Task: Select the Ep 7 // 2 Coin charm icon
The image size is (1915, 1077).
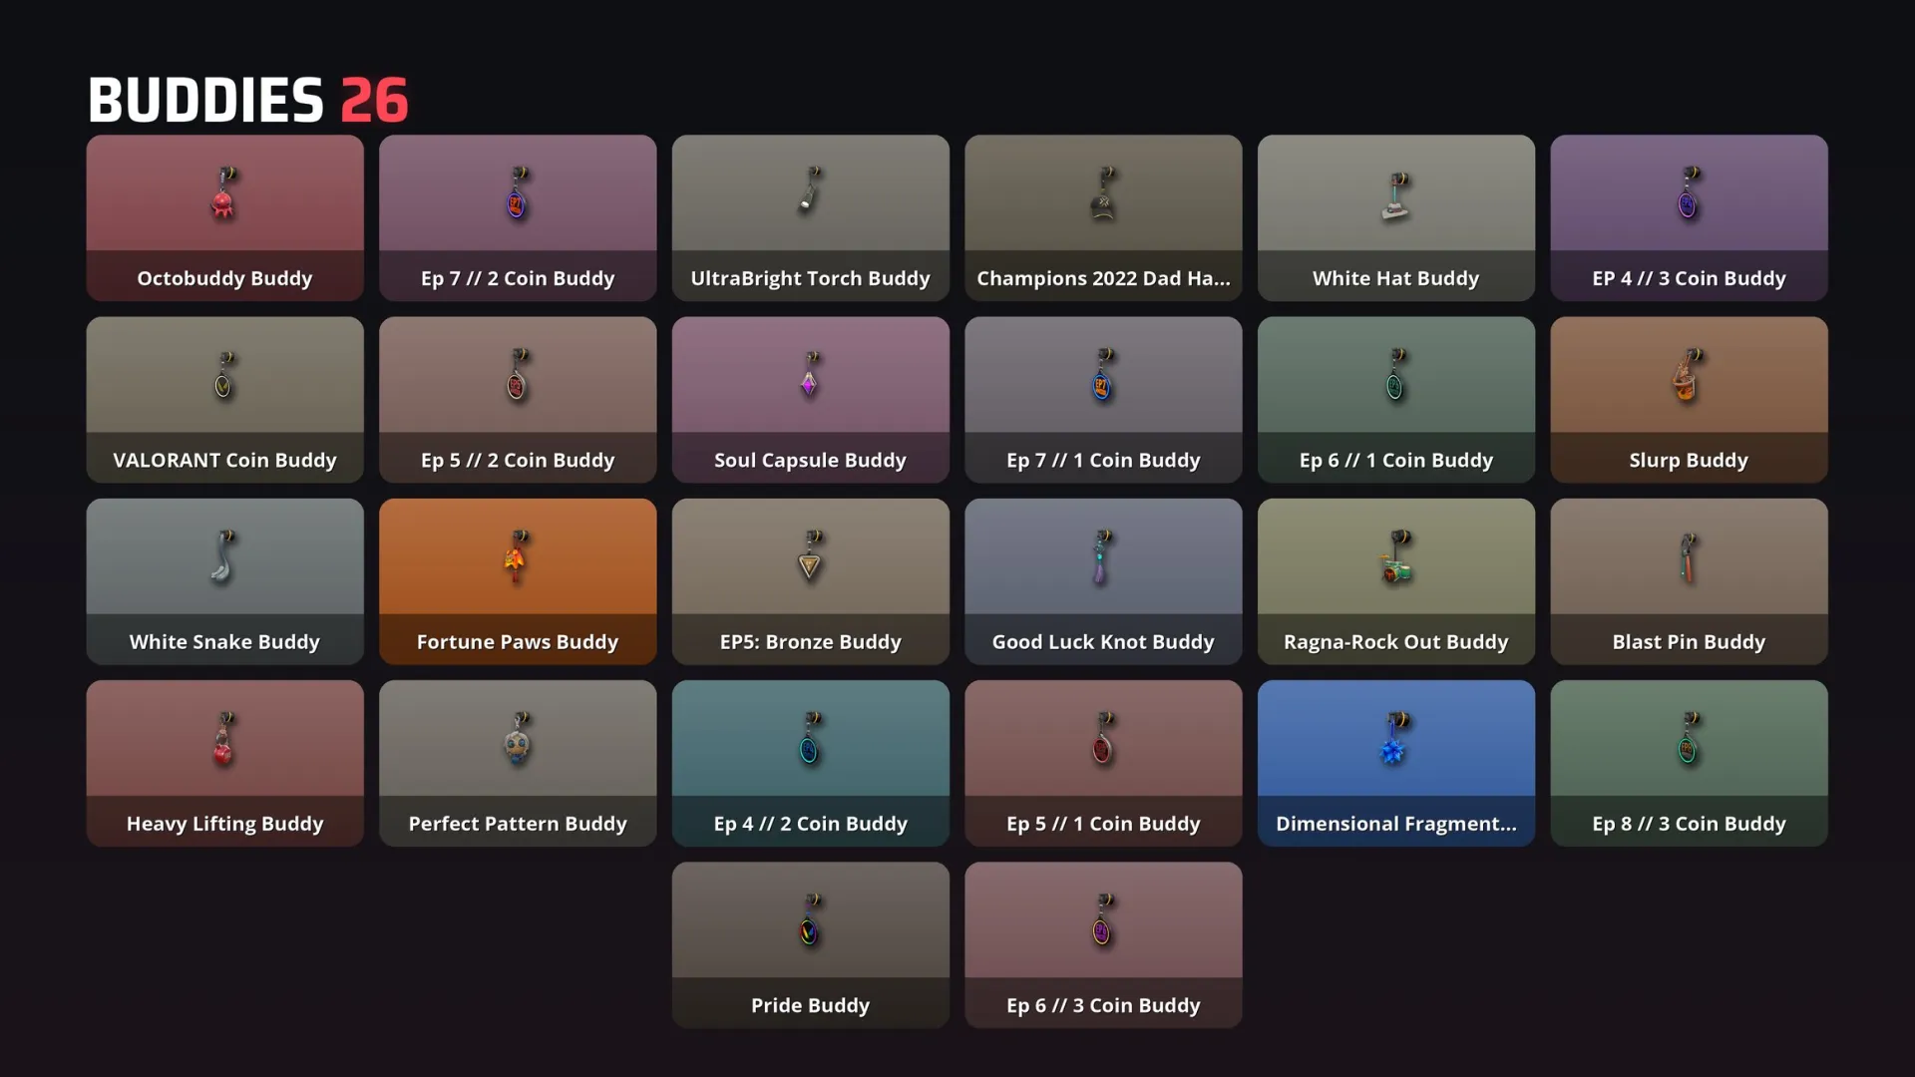Action: tap(517, 193)
